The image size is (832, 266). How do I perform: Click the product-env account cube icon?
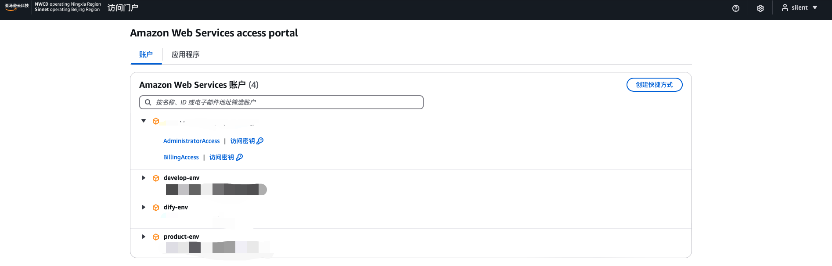tap(156, 237)
